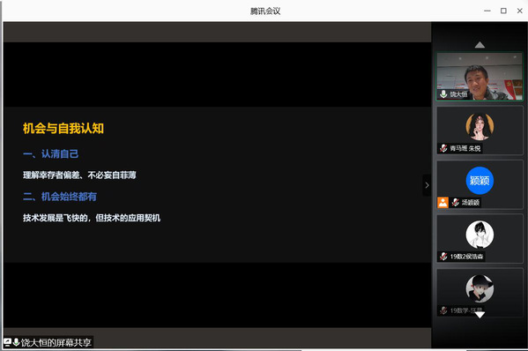Click the 饶大恒的屏幕共享 label text
This screenshot has height=351, width=528.
(x=56, y=342)
